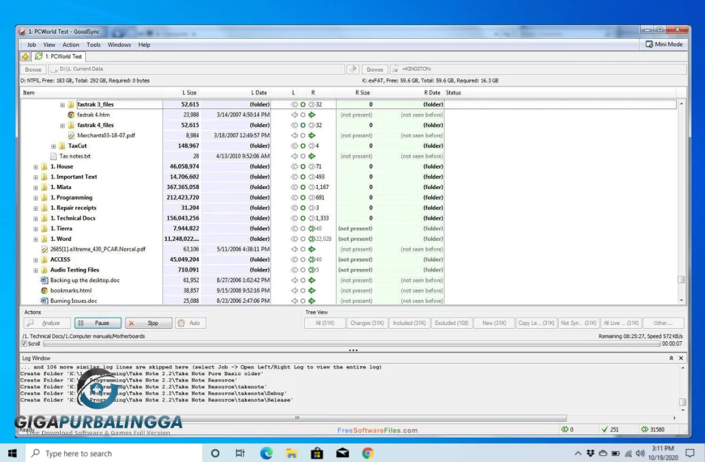Screen dimensions: 705x462
Task: Expand the 1. House folder
Action: point(35,166)
